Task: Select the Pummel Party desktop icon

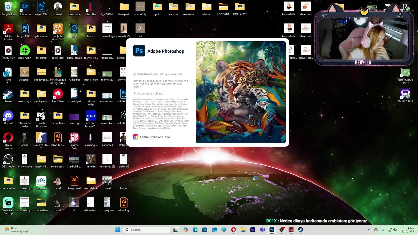Action: point(74,141)
